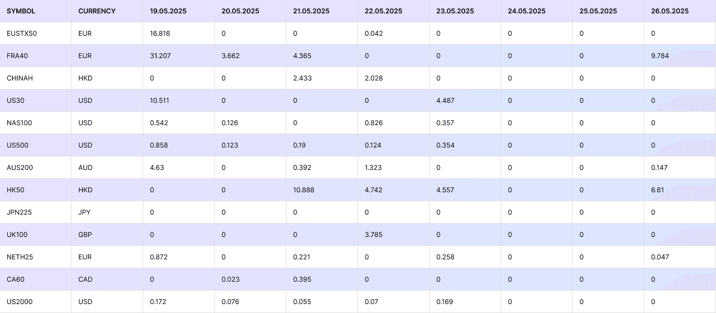Select the value 16.816 for EUSTX50
The image size is (716, 313).
click(160, 34)
